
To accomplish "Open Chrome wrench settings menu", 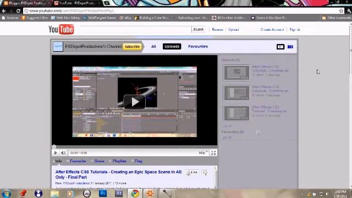I will click(349, 10).
